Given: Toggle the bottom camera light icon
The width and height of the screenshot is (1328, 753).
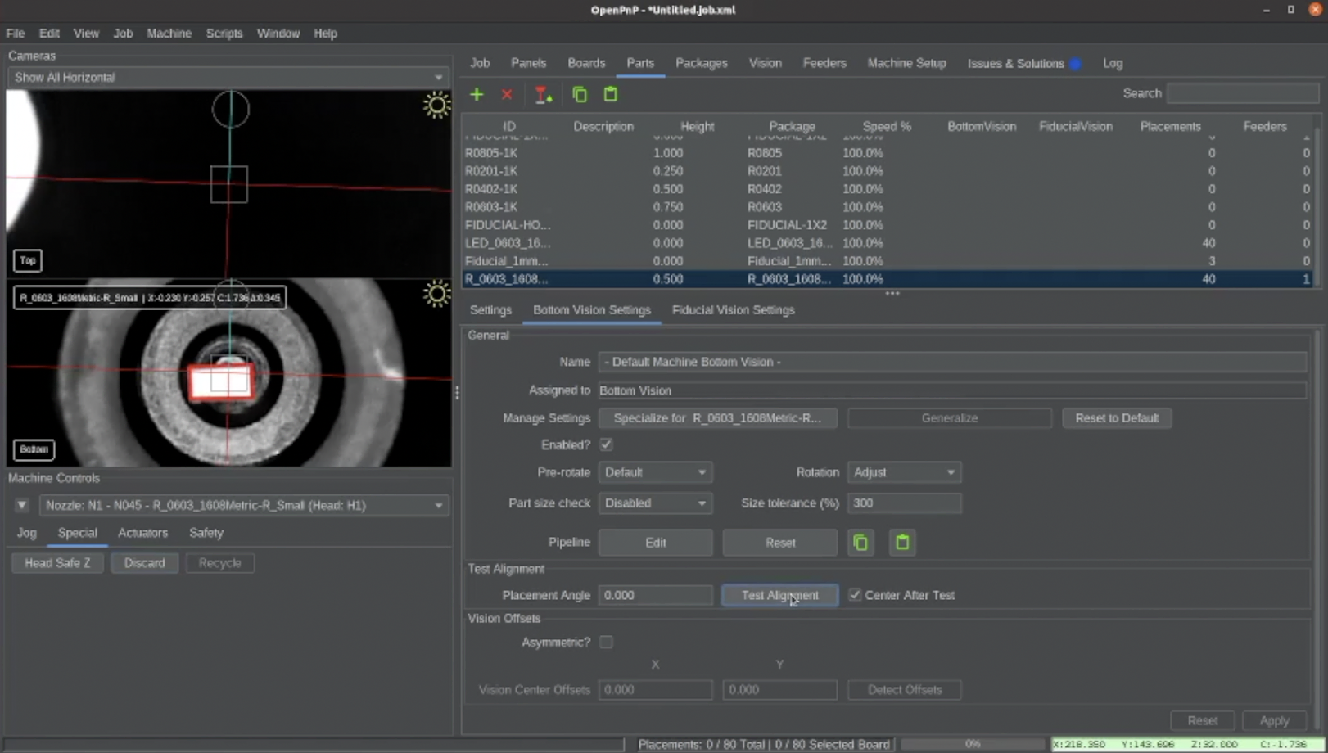Looking at the screenshot, I should pos(436,294).
